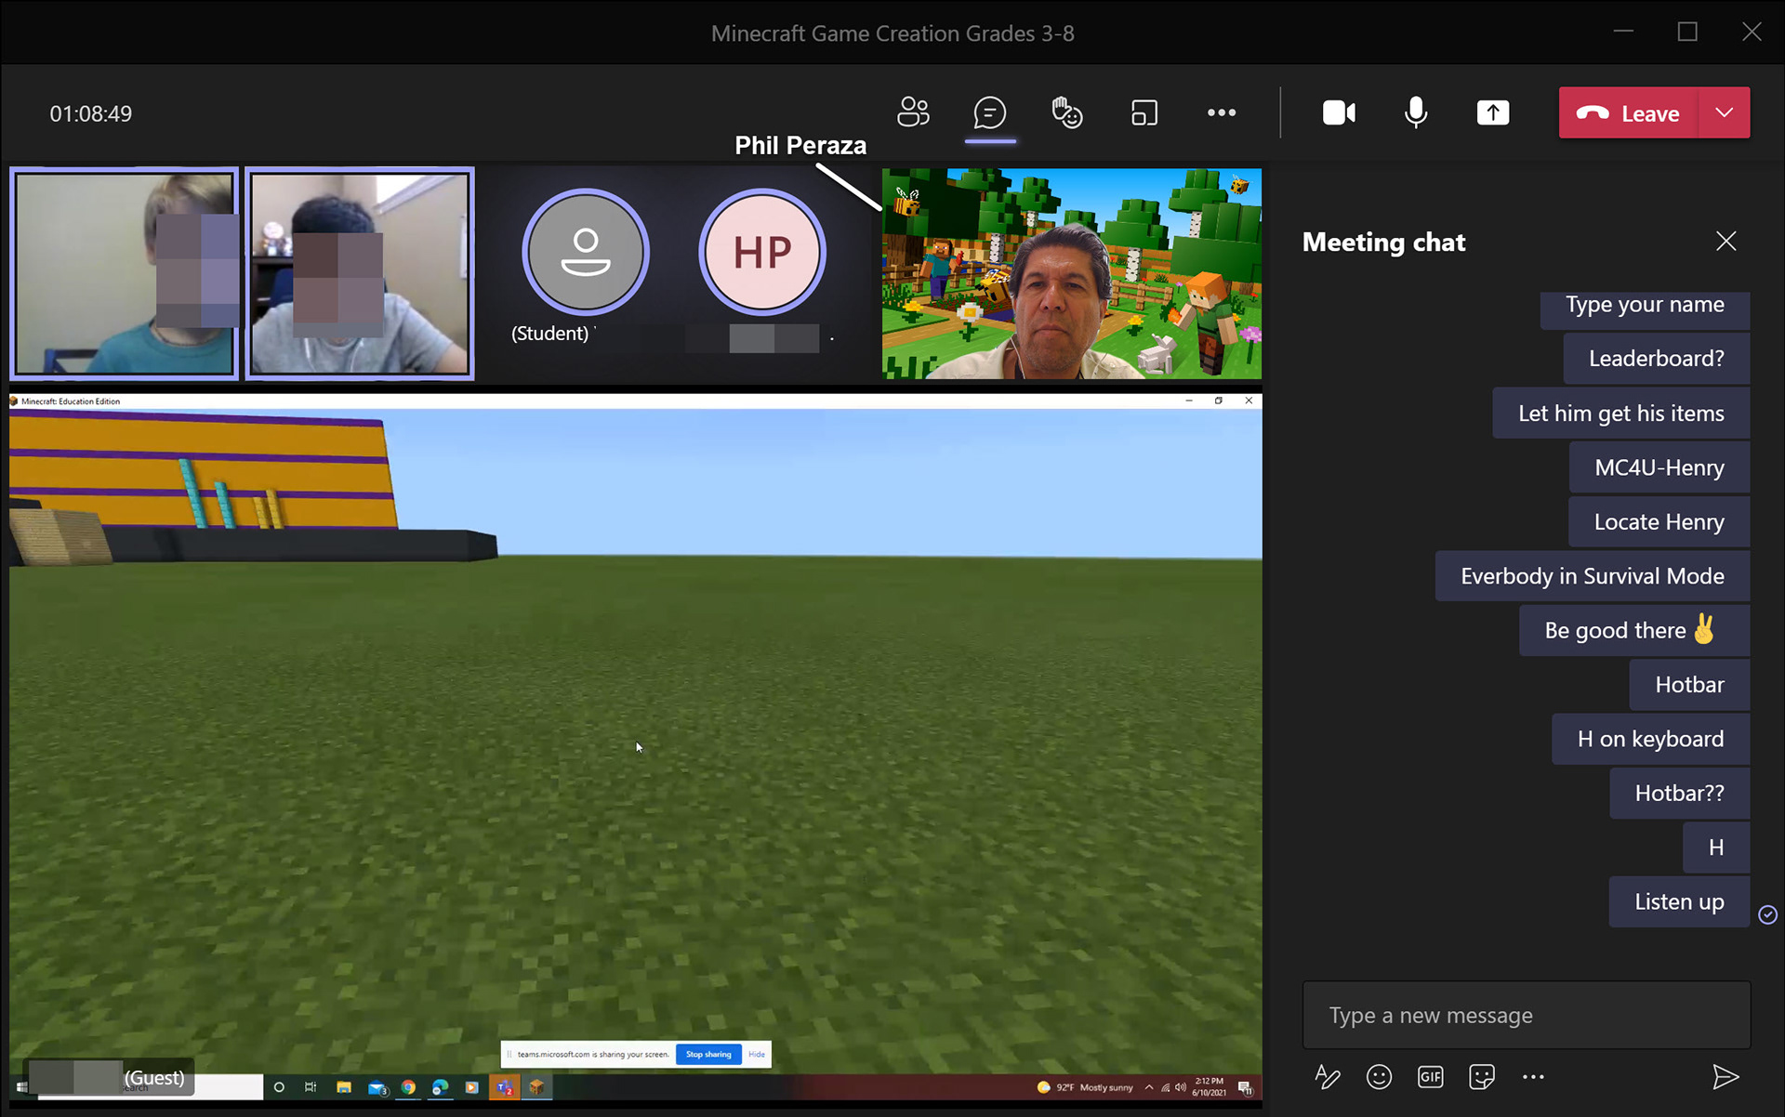The image size is (1785, 1117).
Task: Send the chat message
Action: (1725, 1077)
